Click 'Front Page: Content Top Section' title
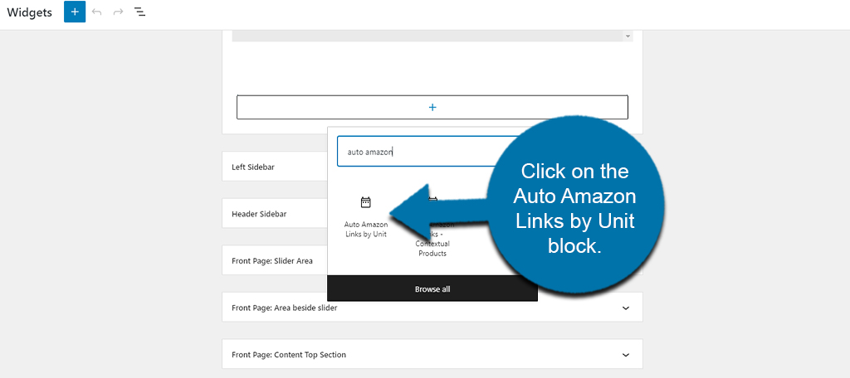This screenshot has height=378, width=850. pos(289,355)
